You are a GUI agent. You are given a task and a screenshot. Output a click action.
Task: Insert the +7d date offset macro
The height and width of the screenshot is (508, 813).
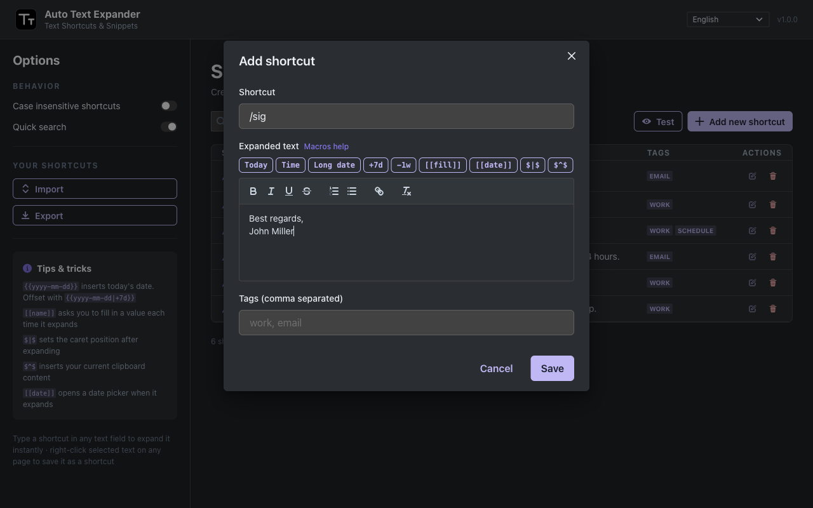pyautogui.click(x=376, y=165)
